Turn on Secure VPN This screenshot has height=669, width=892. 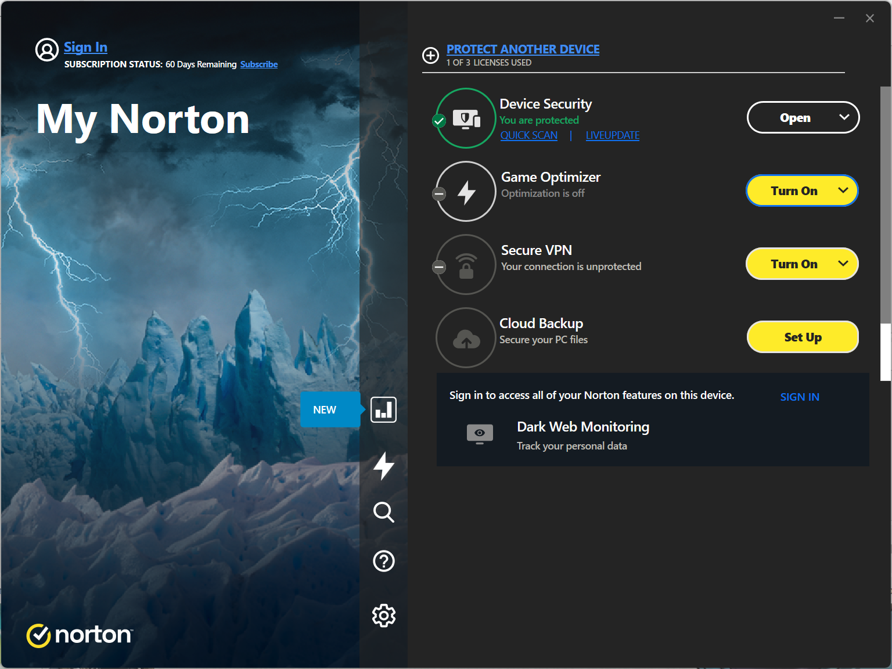(x=793, y=264)
